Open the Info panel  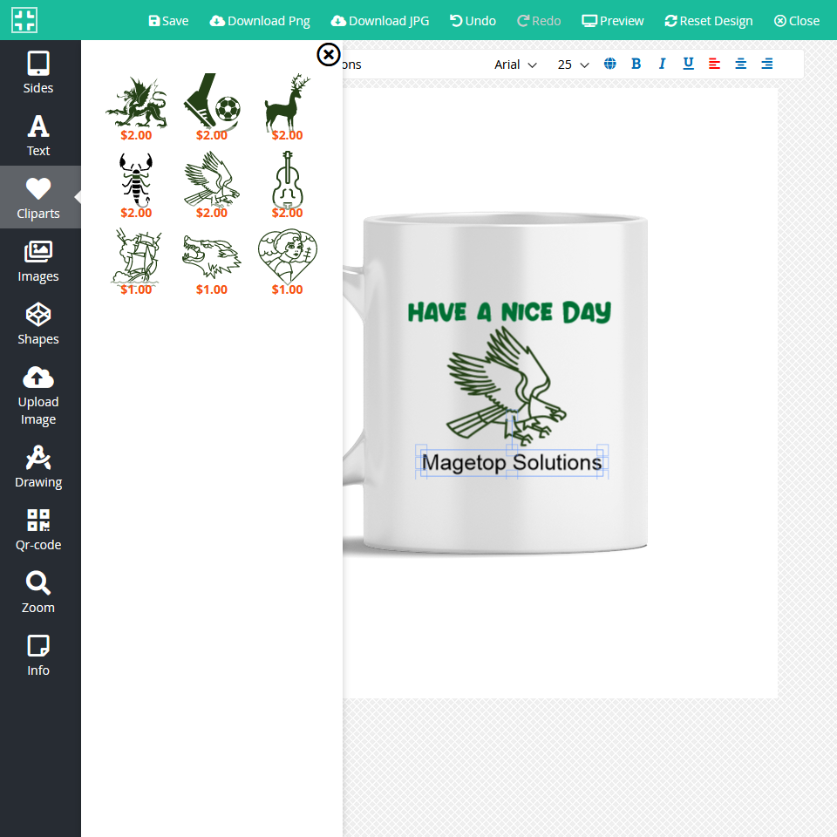pyautogui.click(x=38, y=655)
